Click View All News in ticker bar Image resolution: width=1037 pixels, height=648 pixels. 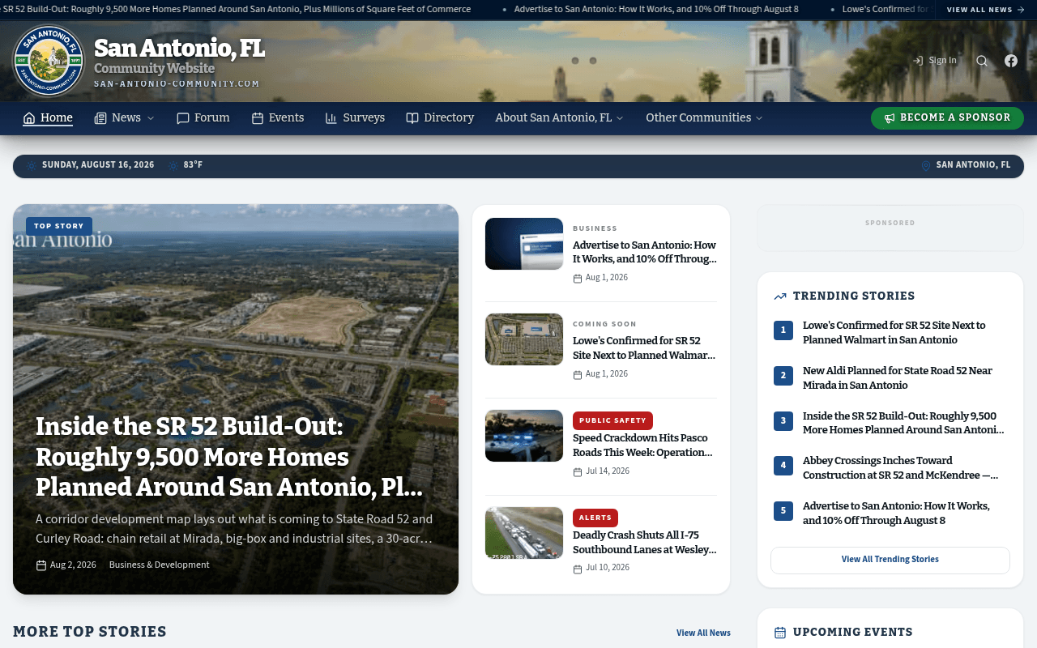coord(986,10)
